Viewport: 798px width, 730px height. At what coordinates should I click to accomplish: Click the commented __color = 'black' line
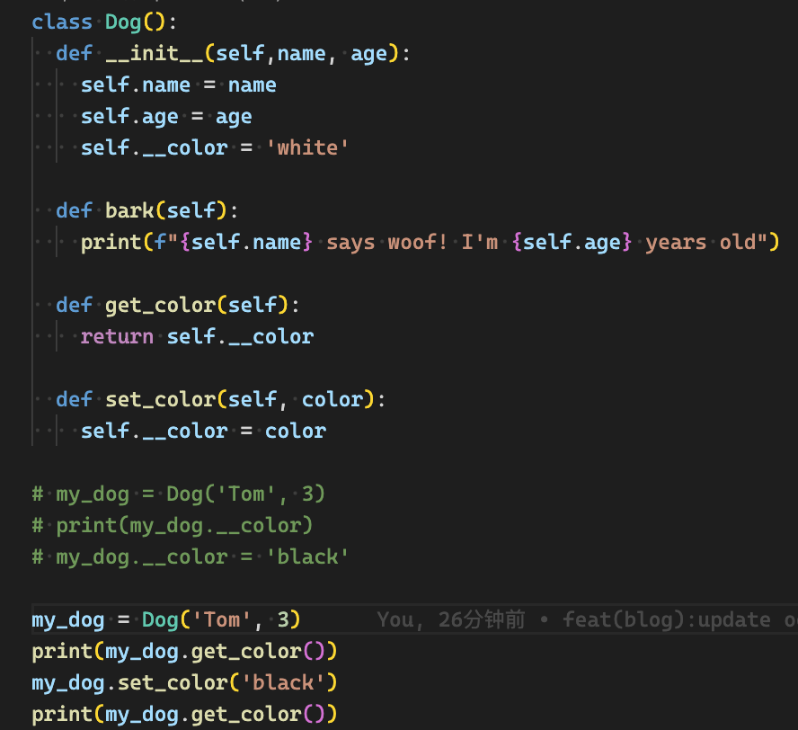coord(191,556)
